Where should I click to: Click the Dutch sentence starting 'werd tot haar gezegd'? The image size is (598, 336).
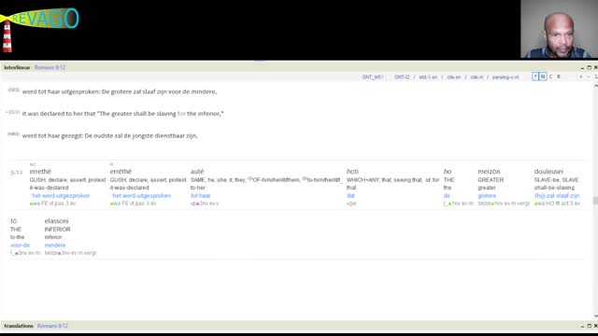point(110,135)
